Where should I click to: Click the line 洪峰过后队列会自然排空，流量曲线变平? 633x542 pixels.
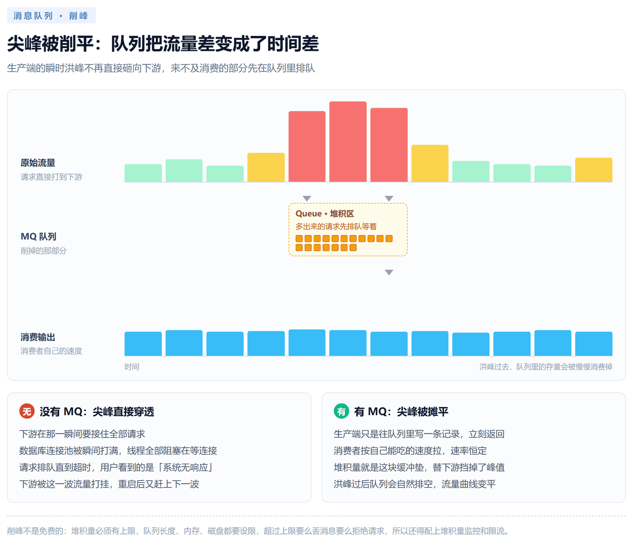415,484
